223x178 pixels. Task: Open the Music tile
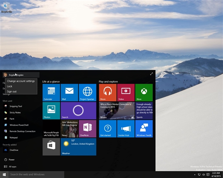pyautogui.click(x=107, y=92)
